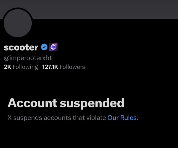Click the word suspended in the heading
The width and height of the screenshot is (178, 148).
[92, 103]
